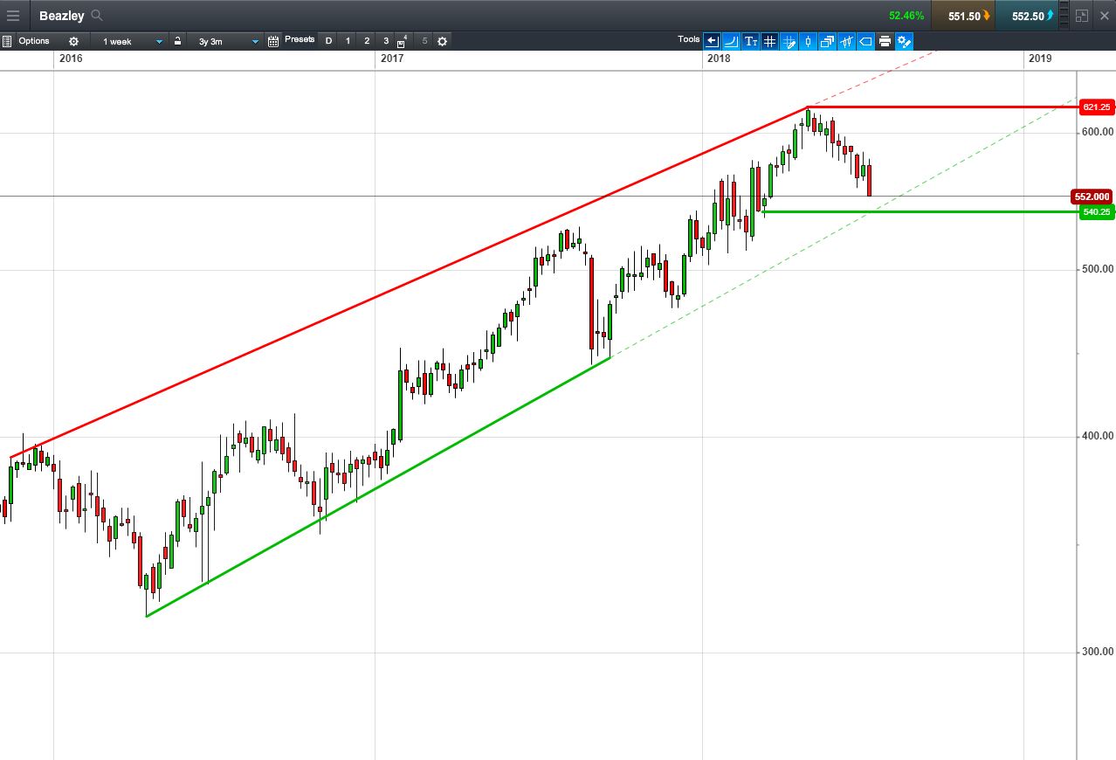The height and width of the screenshot is (760, 1116).
Task: Print the chart with printer icon
Action: tap(885, 41)
